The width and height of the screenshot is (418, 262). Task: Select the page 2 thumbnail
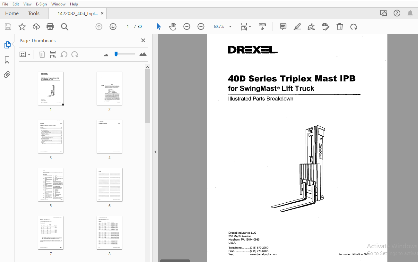(109, 88)
